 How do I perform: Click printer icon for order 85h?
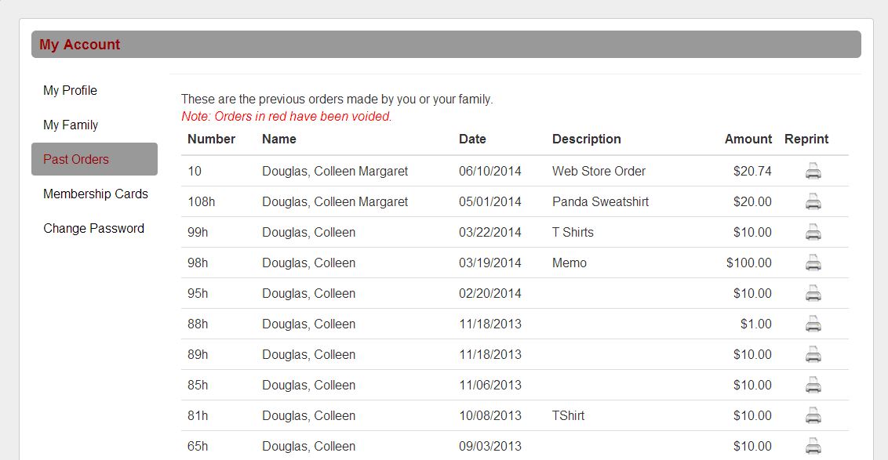point(813,385)
